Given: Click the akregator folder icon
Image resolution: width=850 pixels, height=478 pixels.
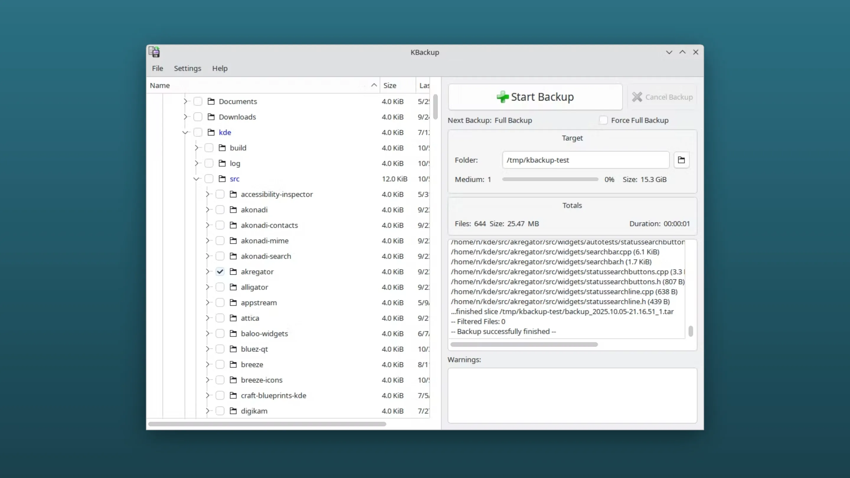Looking at the screenshot, I should 233,271.
